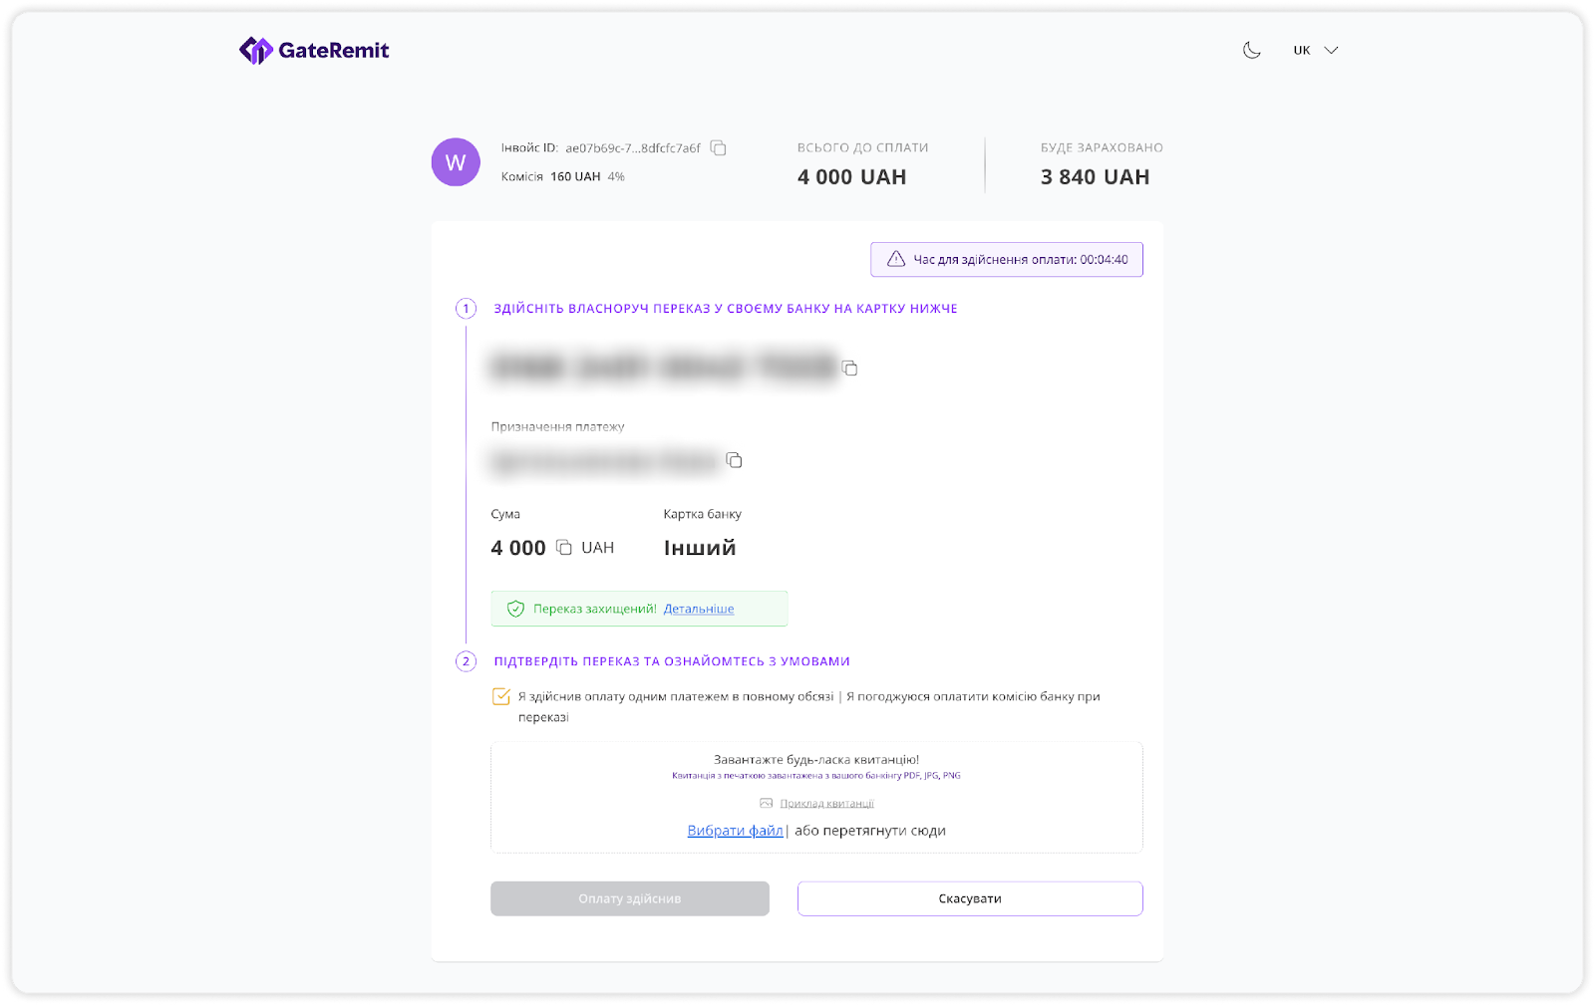The image size is (1595, 1005).
Task: Click the step 1 number circle
Action: point(466,309)
